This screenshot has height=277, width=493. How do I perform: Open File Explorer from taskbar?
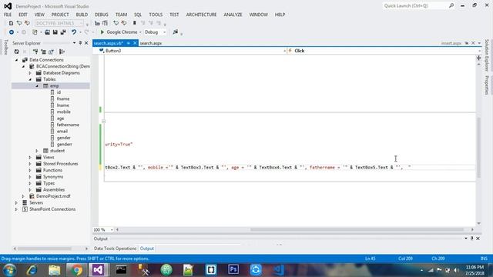(x=55, y=270)
